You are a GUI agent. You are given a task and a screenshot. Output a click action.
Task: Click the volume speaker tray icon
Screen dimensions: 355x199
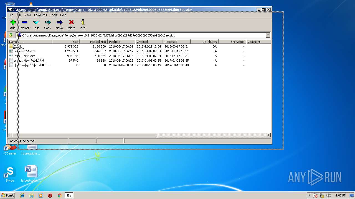tap(329, 195)
